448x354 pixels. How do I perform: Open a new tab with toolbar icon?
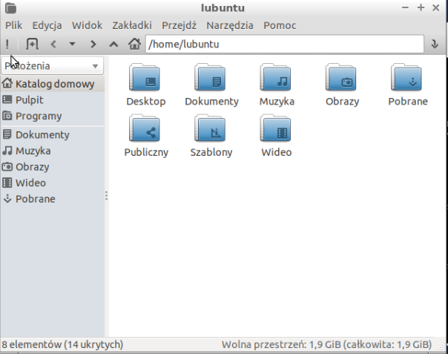pos(32,44)
